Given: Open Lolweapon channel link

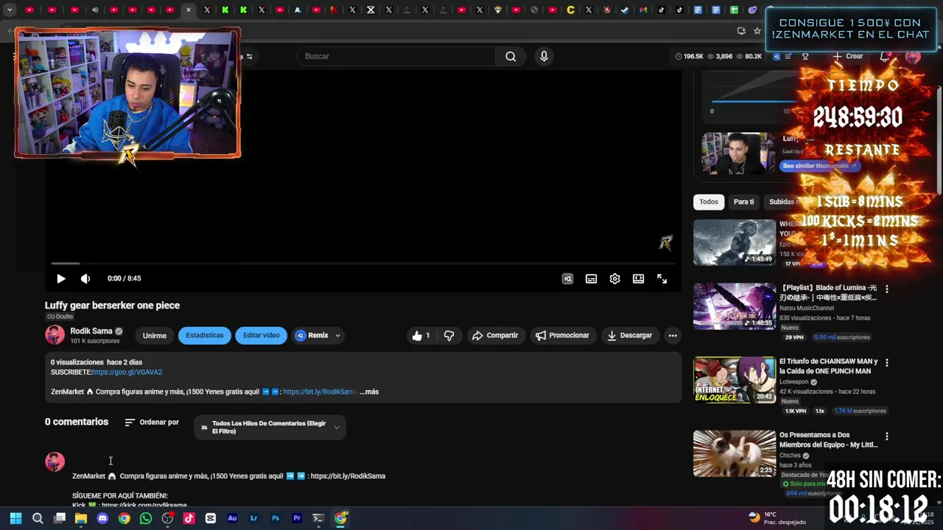Looking at the screenshot, I should 794,382.
